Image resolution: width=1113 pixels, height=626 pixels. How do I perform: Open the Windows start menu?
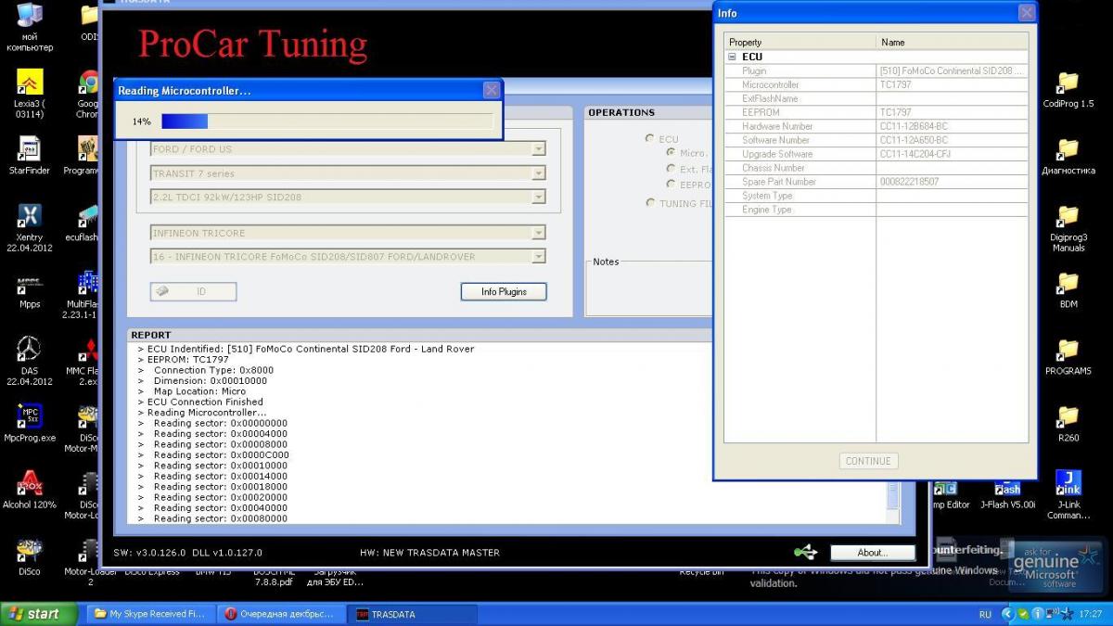pyautogui.click(x=37, y=614)
